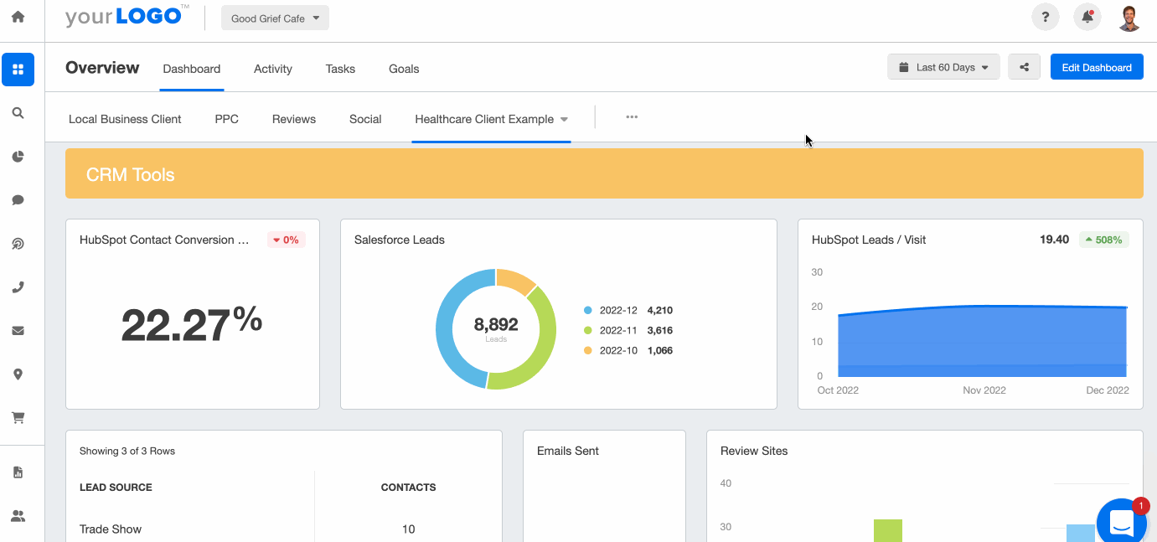Click the help question mark icon

[1046, 17]
